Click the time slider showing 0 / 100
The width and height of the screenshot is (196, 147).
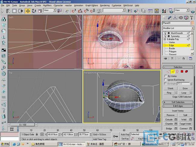[x=23, y=125]
